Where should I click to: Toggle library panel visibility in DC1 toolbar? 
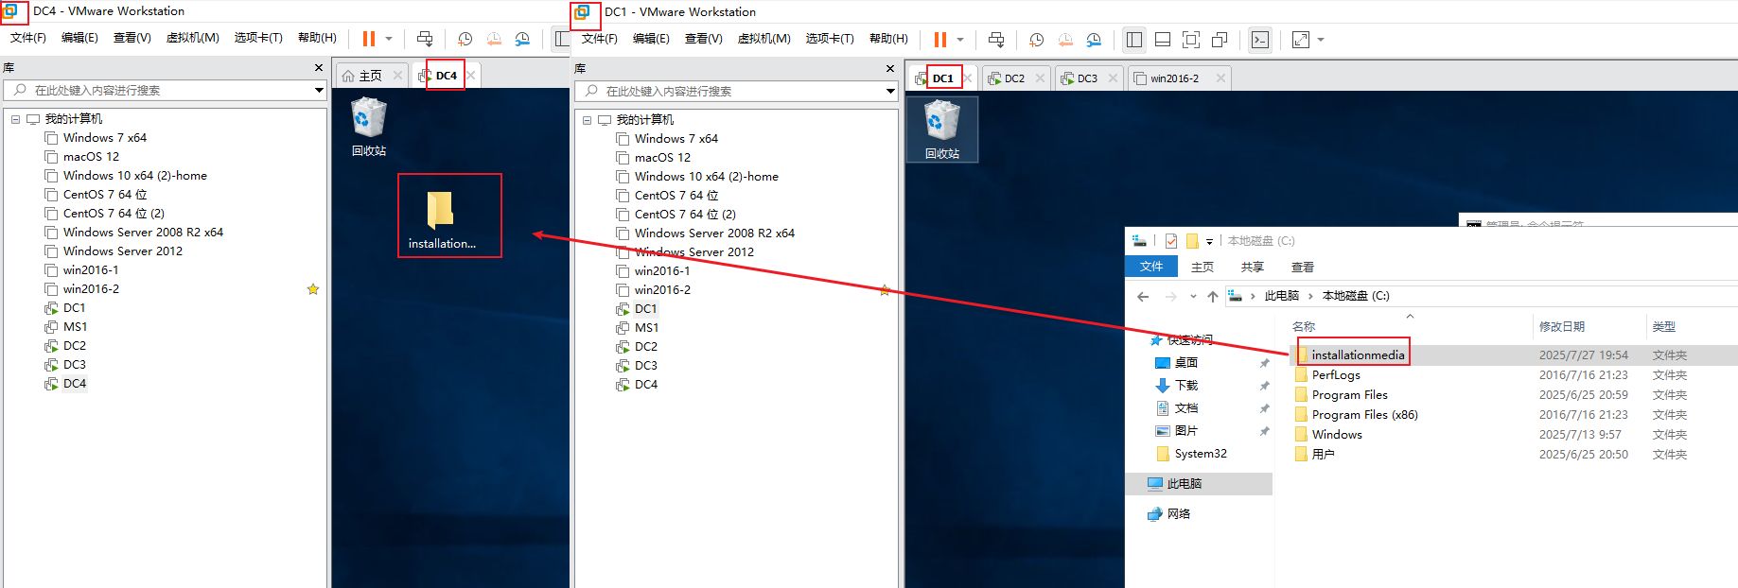click(x=1134, y=40)
